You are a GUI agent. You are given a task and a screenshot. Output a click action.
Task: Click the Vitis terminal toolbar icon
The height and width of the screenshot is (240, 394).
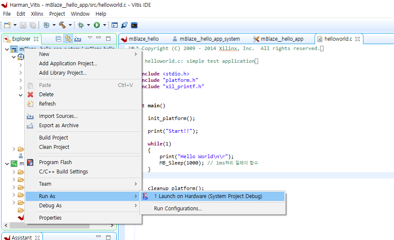(134, 25)
